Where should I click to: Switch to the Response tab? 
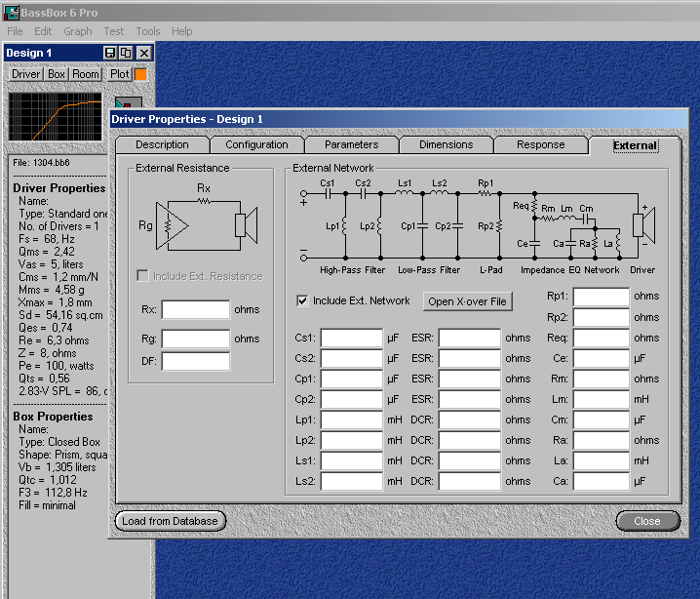pos(541,144)
